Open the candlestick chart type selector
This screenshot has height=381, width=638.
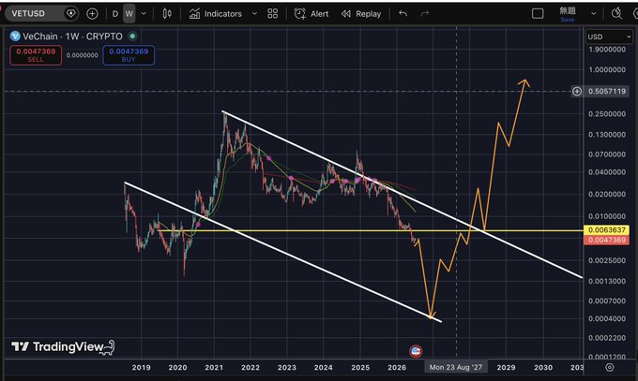167,14
